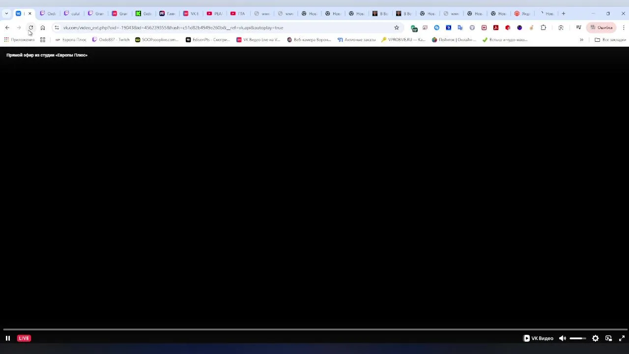Adjust the player volume slider

click(x=578, y=338)
